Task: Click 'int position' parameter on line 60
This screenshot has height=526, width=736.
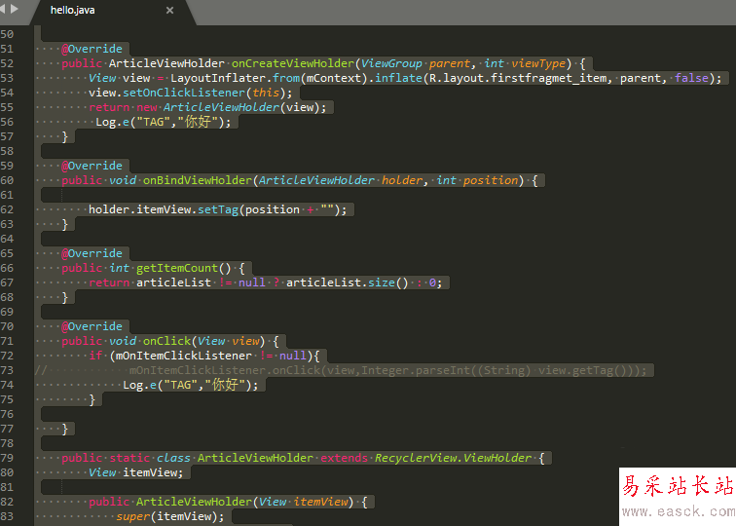Action: (x=477, y=180)
